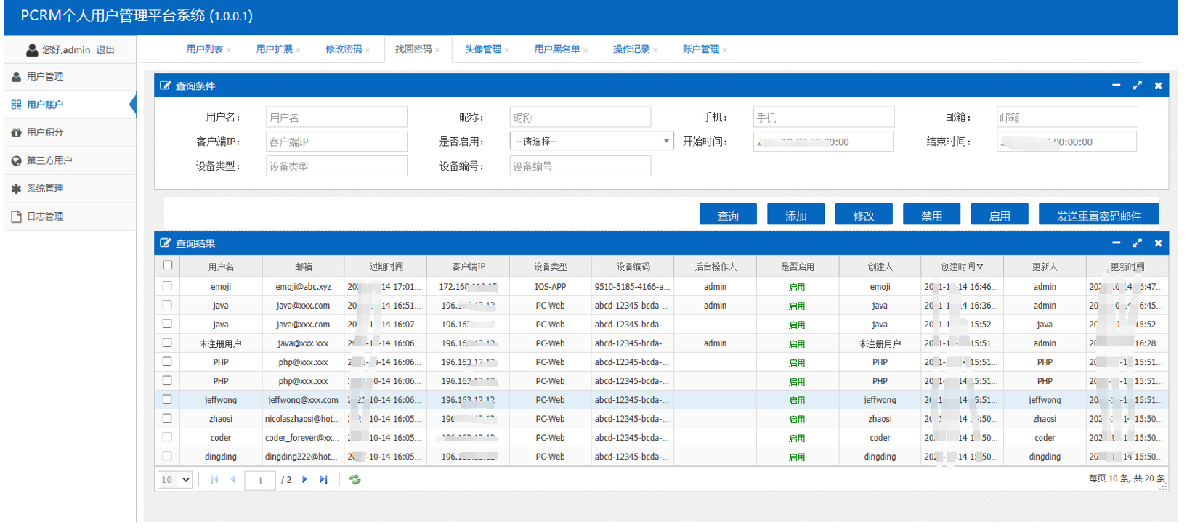Expand the 查询条件 panel to fullscreen
This screenshot has height=530, width=1187.
click(1137, 86)
